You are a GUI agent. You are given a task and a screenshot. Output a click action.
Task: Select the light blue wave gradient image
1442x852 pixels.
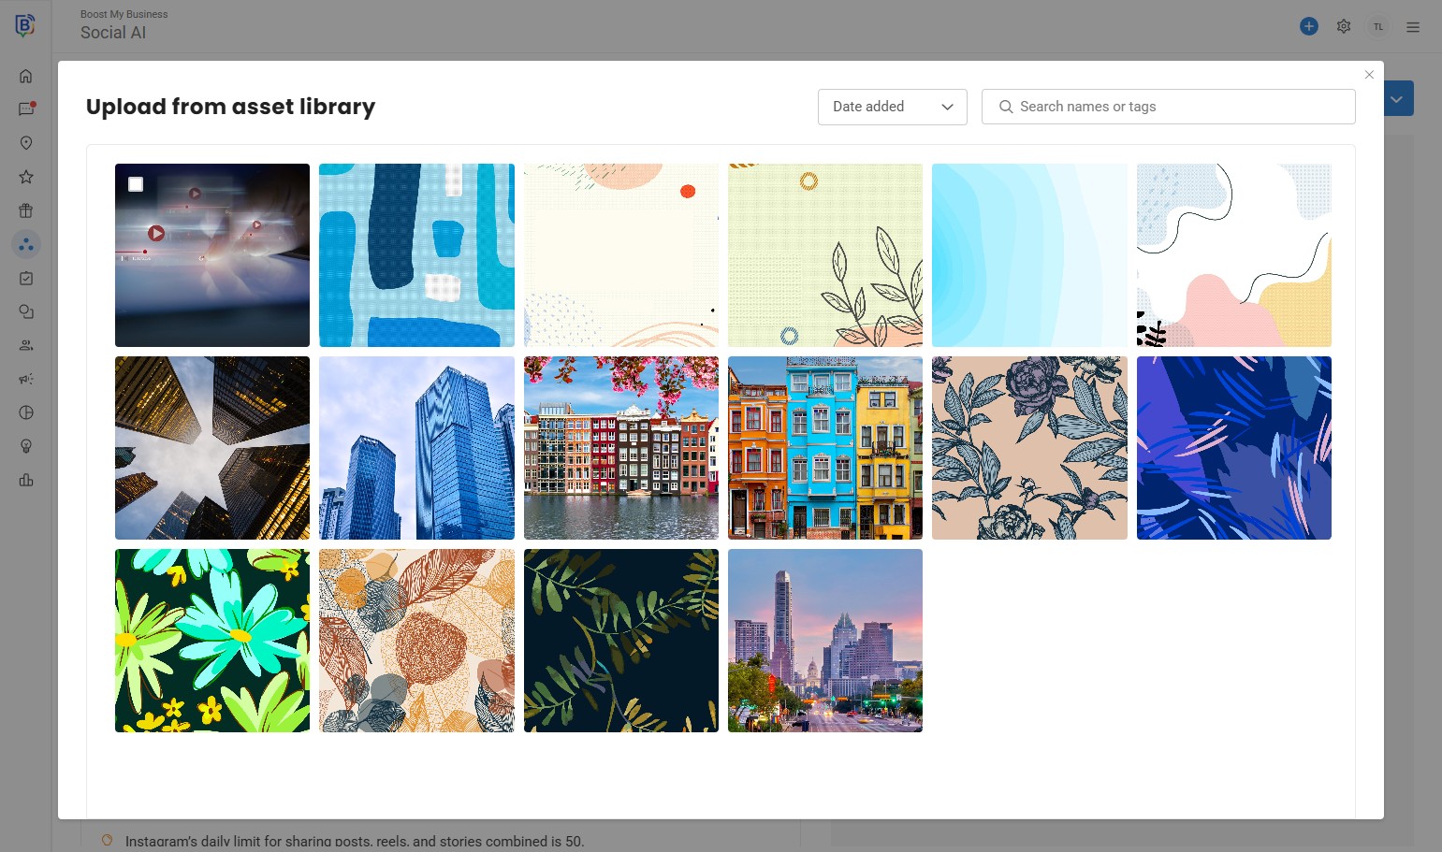click(1029, 255)
